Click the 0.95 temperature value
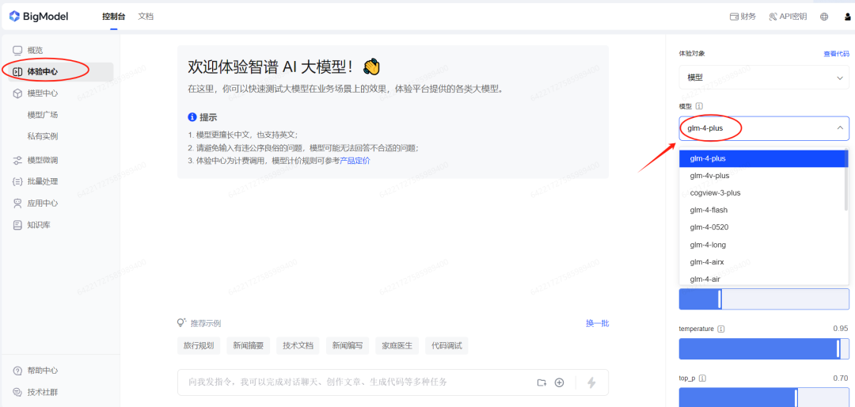Image resolution: width=855 pixels, height=407 pixels. click(x=840, y=329)
